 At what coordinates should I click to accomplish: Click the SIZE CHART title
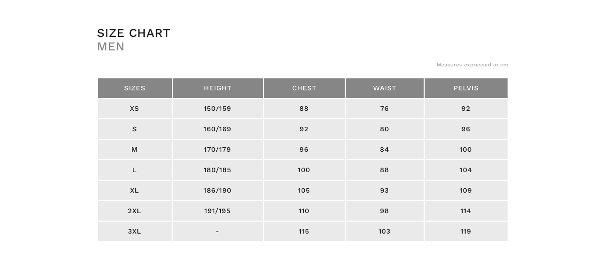coord(134,33)
